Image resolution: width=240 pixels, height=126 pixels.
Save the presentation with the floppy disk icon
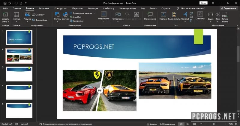[x=5, y=3]
